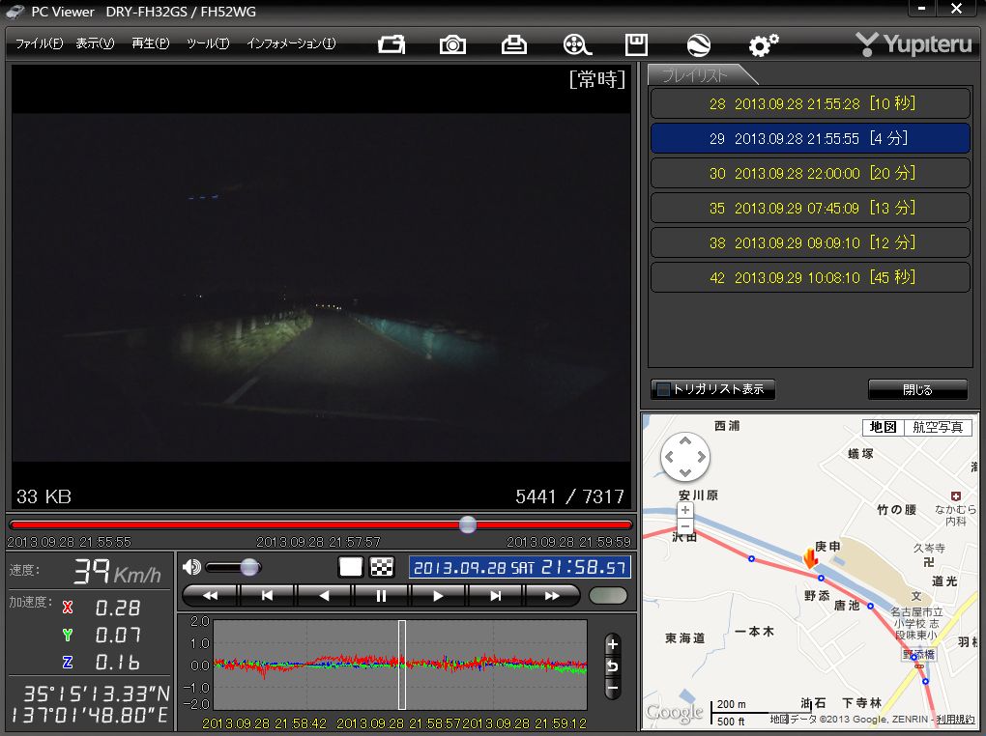986x736 pixels.
Task: Reset the acceleration graph zoom
Action: point(613,666)
